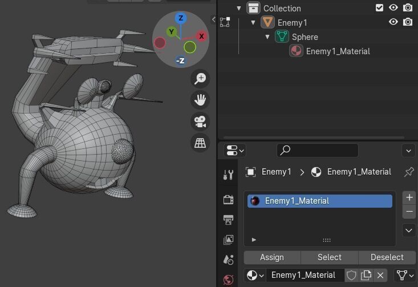The width and height of the screenshot is (418, 287).
Task: Click Enemy1 object icon in breadcrumb
Action: [x=250, y=172]
